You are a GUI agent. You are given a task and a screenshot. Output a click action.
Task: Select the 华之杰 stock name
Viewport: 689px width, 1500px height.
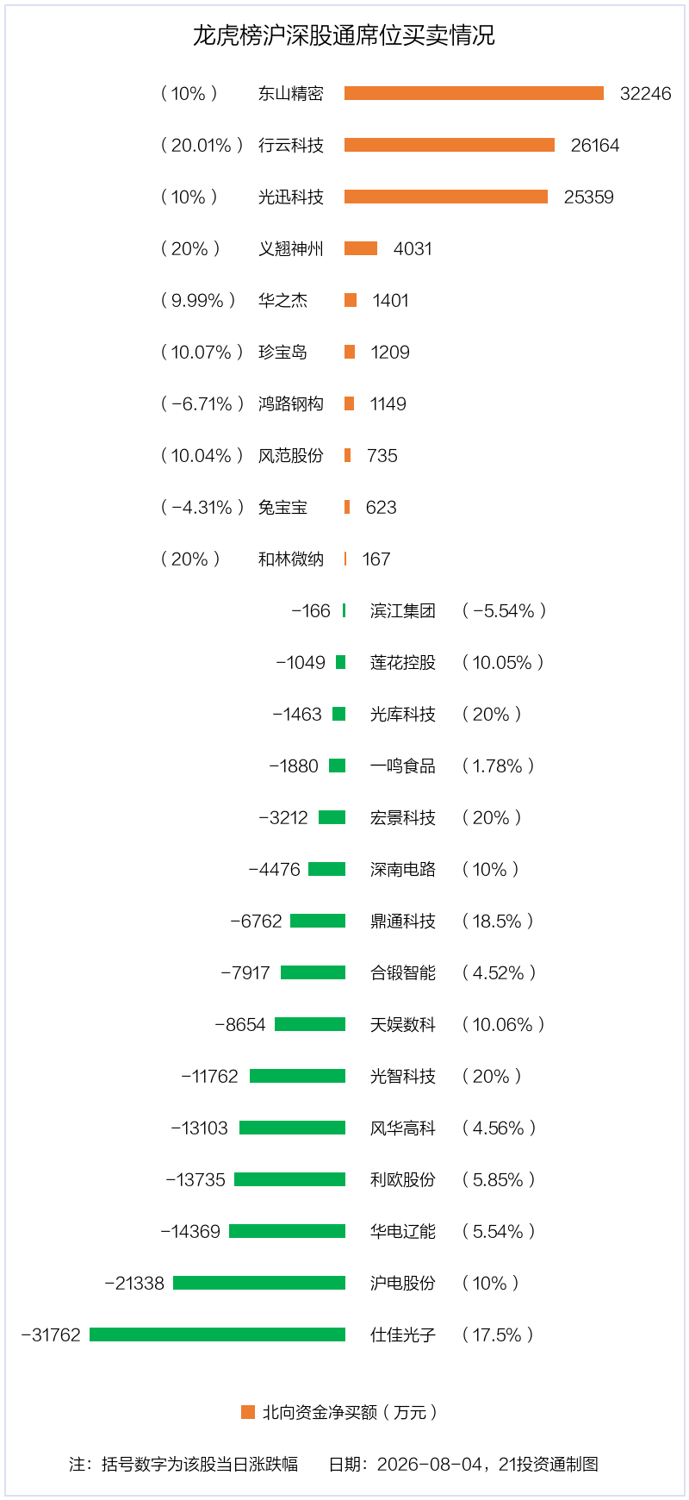tap(282, 300)
